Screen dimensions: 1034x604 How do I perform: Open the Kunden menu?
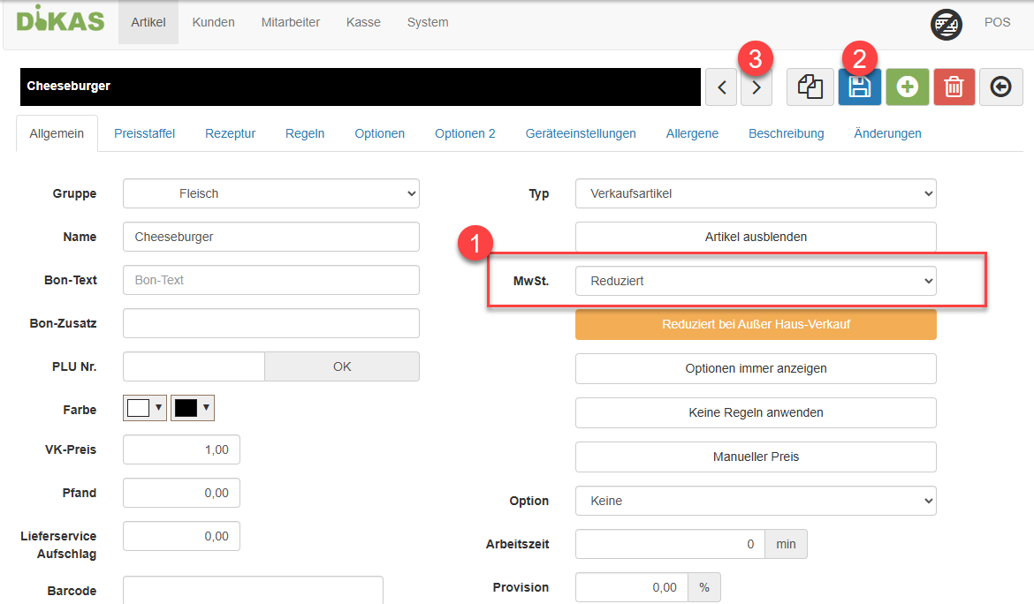213,22
